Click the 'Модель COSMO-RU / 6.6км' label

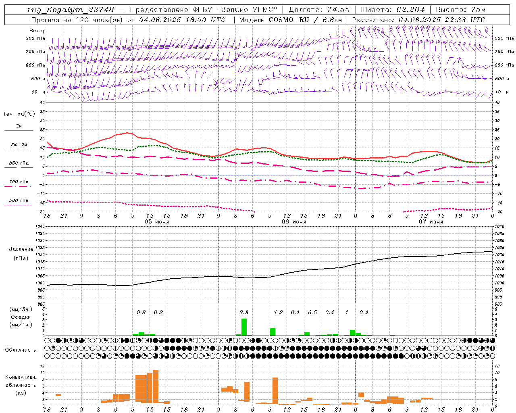click(290, 20)
